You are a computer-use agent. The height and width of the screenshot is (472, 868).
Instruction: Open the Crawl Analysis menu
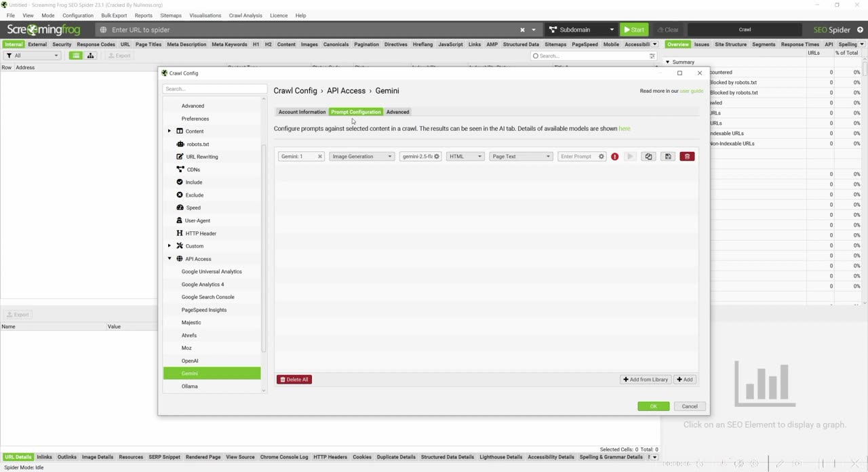point(245,15)
